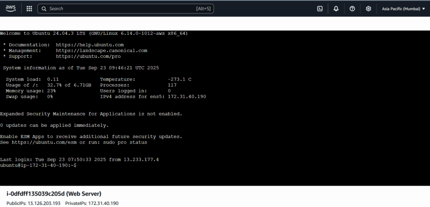430x207 pixels.
Task: Focus the AWS Search input field
Action: tap(126, 9)
